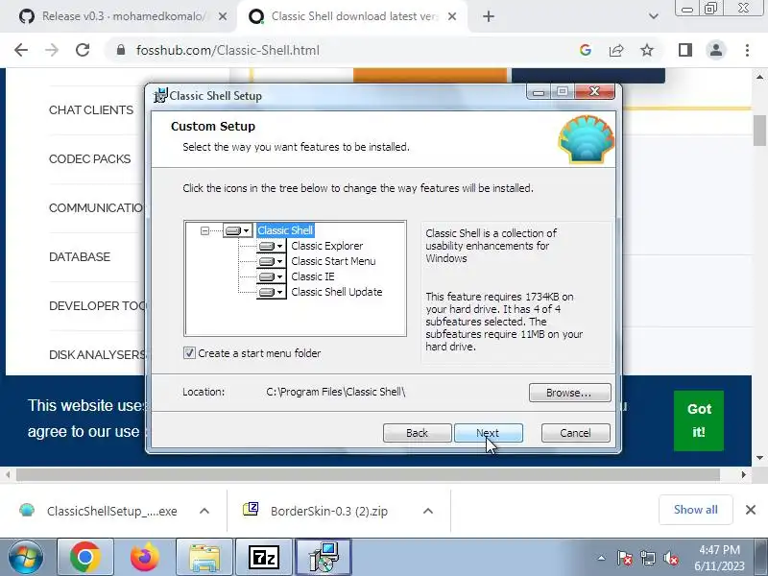Viewport: 768px width, 576px height.
Task: Launch Firefox from the taskbar
Action: tap(145, 558)
